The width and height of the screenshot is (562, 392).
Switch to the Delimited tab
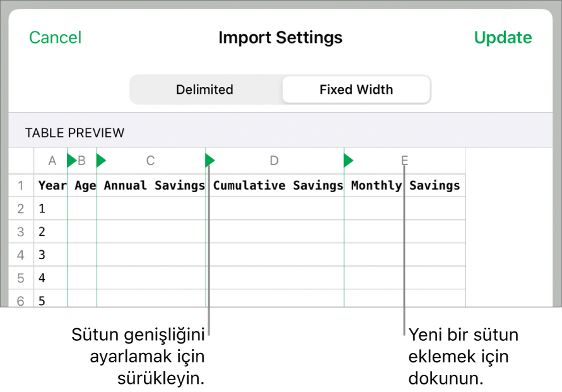click(x=204, y=89)
